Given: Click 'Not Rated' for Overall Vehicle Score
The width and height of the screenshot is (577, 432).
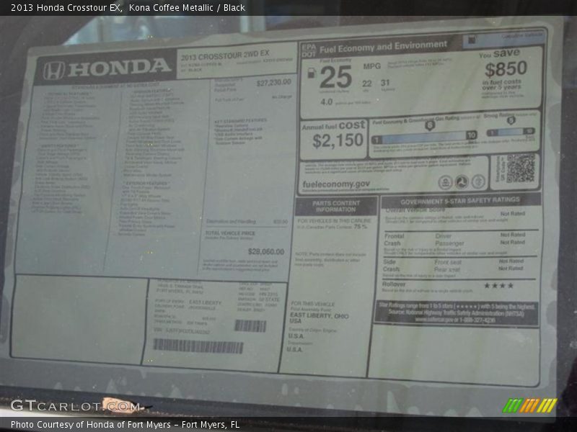Looking at the screenshot, I should point(513,213).
